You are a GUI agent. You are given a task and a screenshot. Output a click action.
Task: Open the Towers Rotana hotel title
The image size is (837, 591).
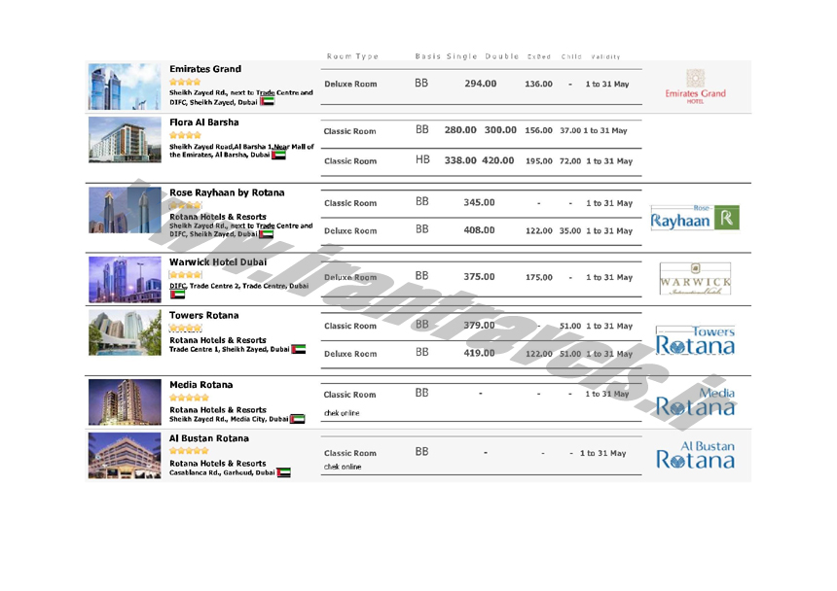(x=204, y=316)
